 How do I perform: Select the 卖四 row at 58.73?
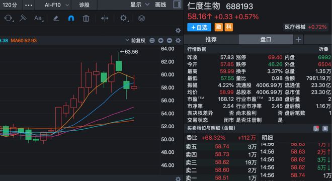[221, 154]
